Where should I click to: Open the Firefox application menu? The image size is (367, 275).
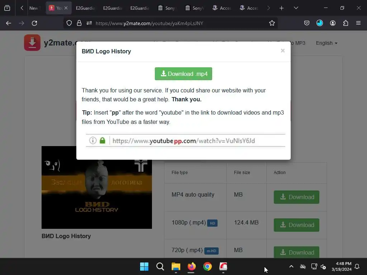(358, 23)
